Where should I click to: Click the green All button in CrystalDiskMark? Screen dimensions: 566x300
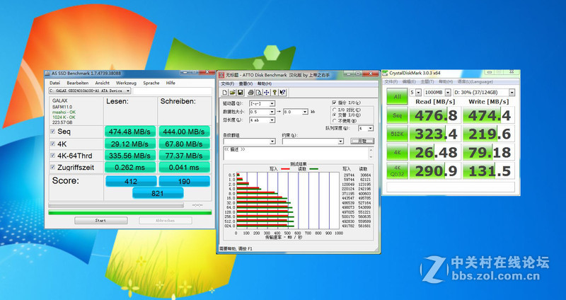(397, 97)
